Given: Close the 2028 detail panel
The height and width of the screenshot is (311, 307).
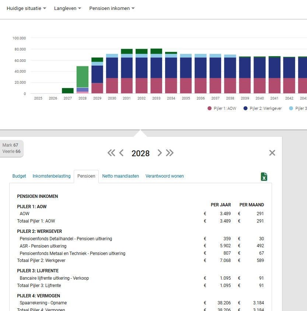Looking at the screenshot, I should 272,153.
